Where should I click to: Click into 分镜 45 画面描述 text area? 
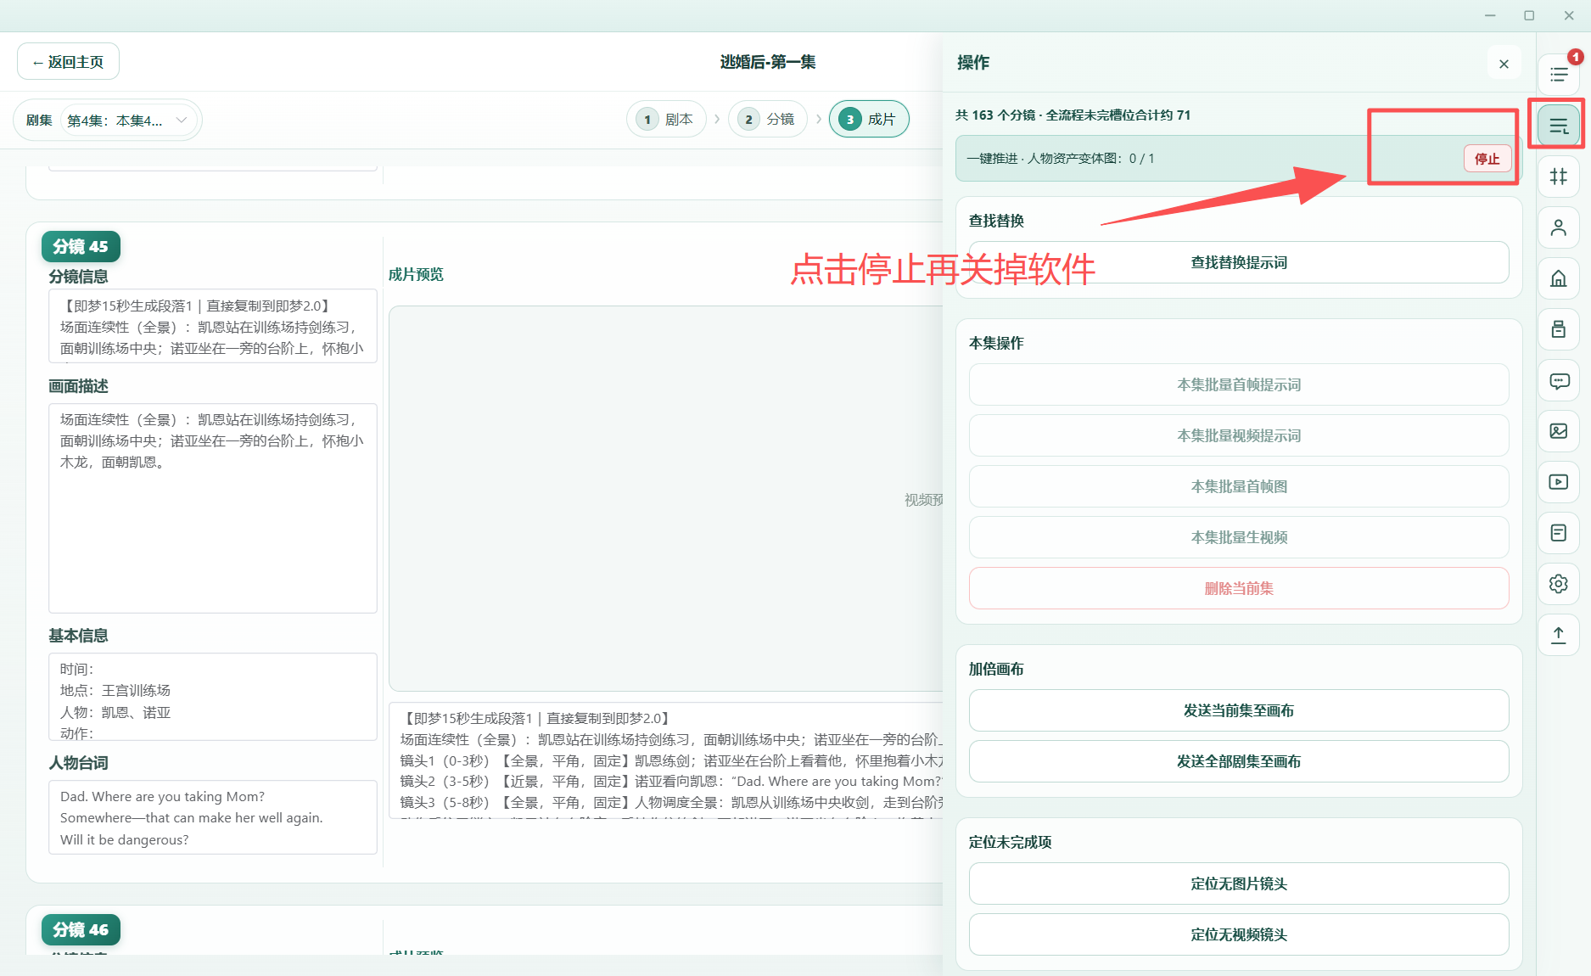pyautogui.click(x=213, y=508)
